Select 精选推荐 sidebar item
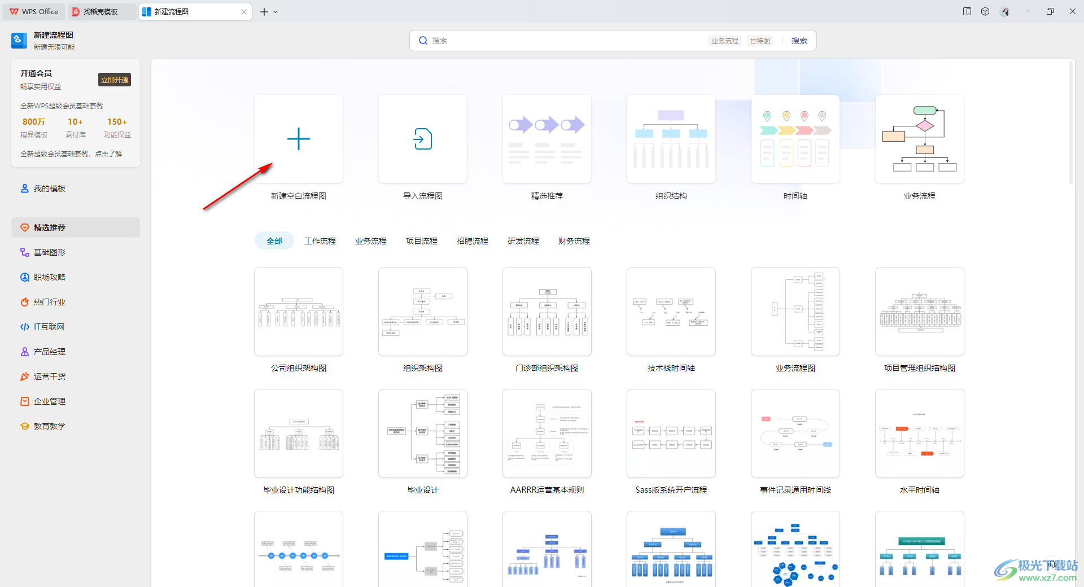The height and width of the screenshot is (587, 1084). (76, 227)
